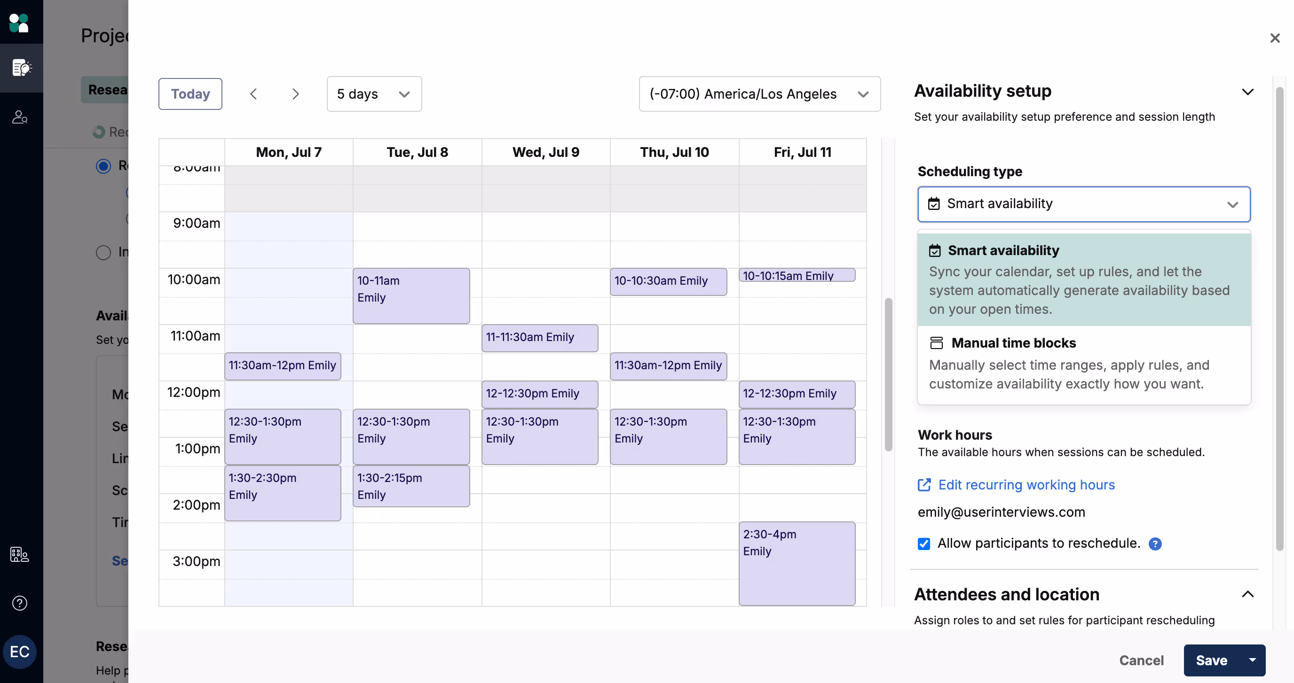
Task: Open the participants icon in sidebar
Action: [20, 117]
